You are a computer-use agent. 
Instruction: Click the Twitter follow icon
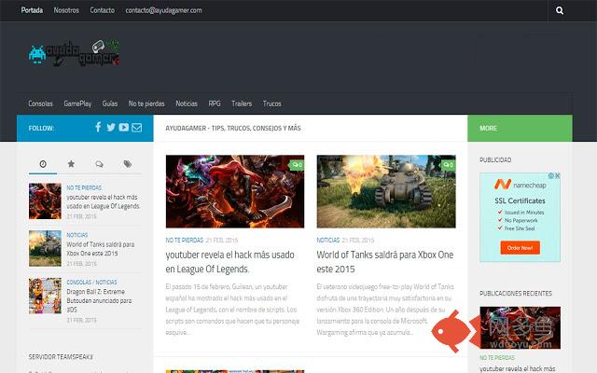(111, 128)
